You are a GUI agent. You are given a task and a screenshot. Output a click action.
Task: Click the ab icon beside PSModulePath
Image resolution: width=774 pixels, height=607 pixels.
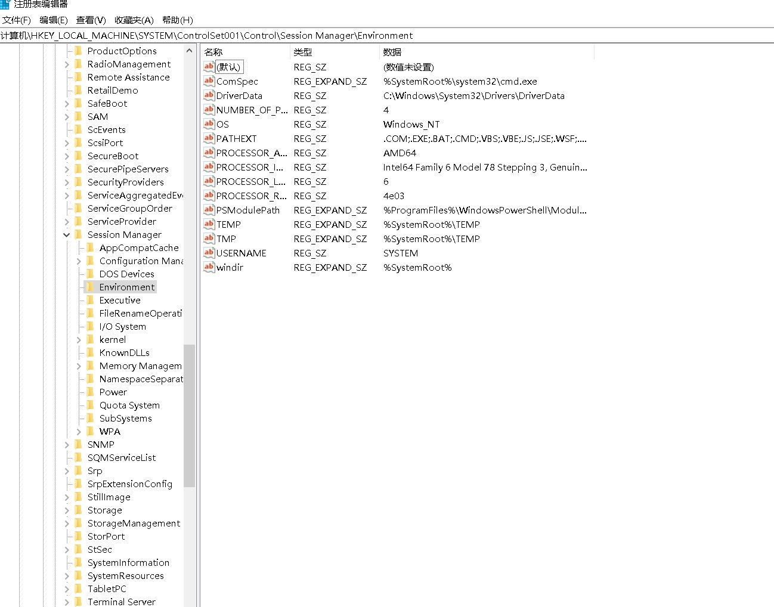209,210
